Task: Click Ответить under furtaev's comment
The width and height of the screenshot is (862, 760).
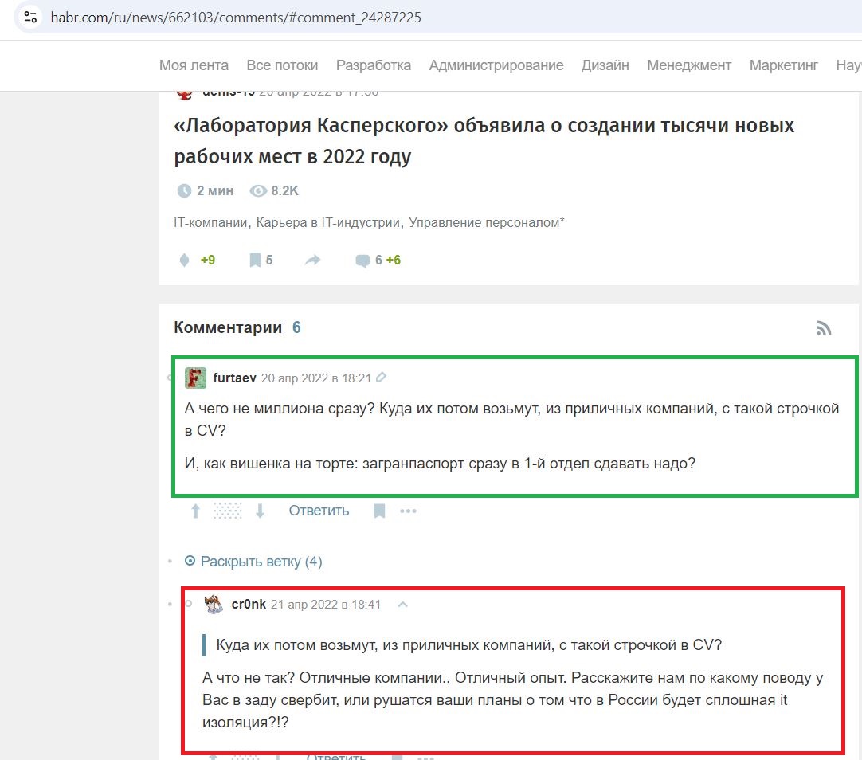Action: pyautogui.click(x=319, y=511)
